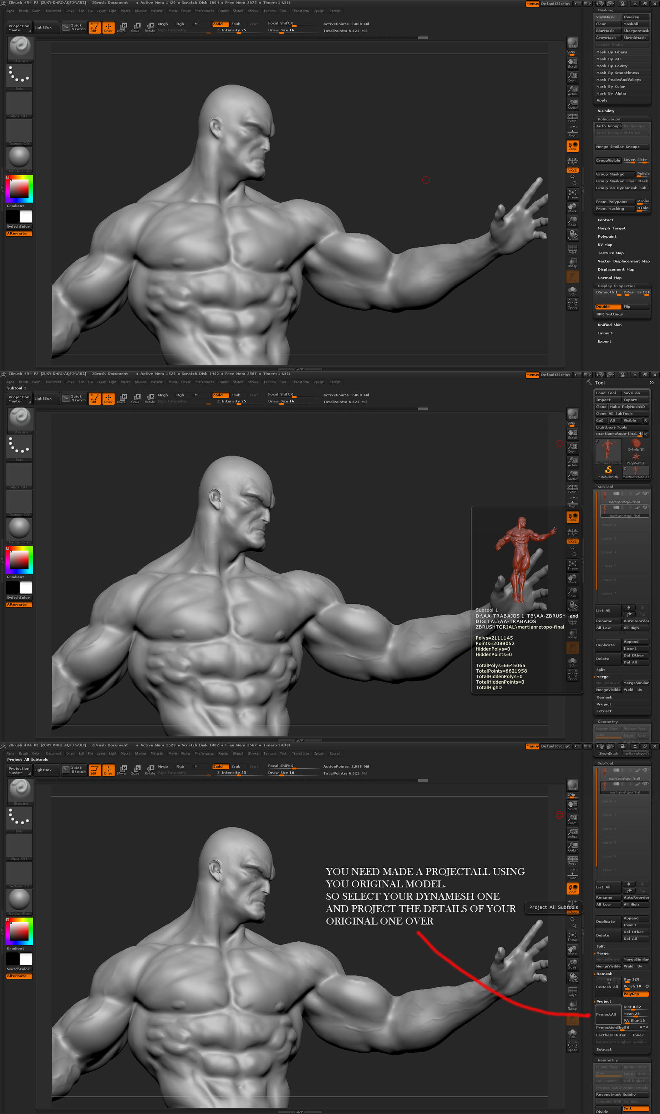Click Solo icon in middle window's right shelf
Screen dimensions: 660x1114
click(x=572, y=662)
